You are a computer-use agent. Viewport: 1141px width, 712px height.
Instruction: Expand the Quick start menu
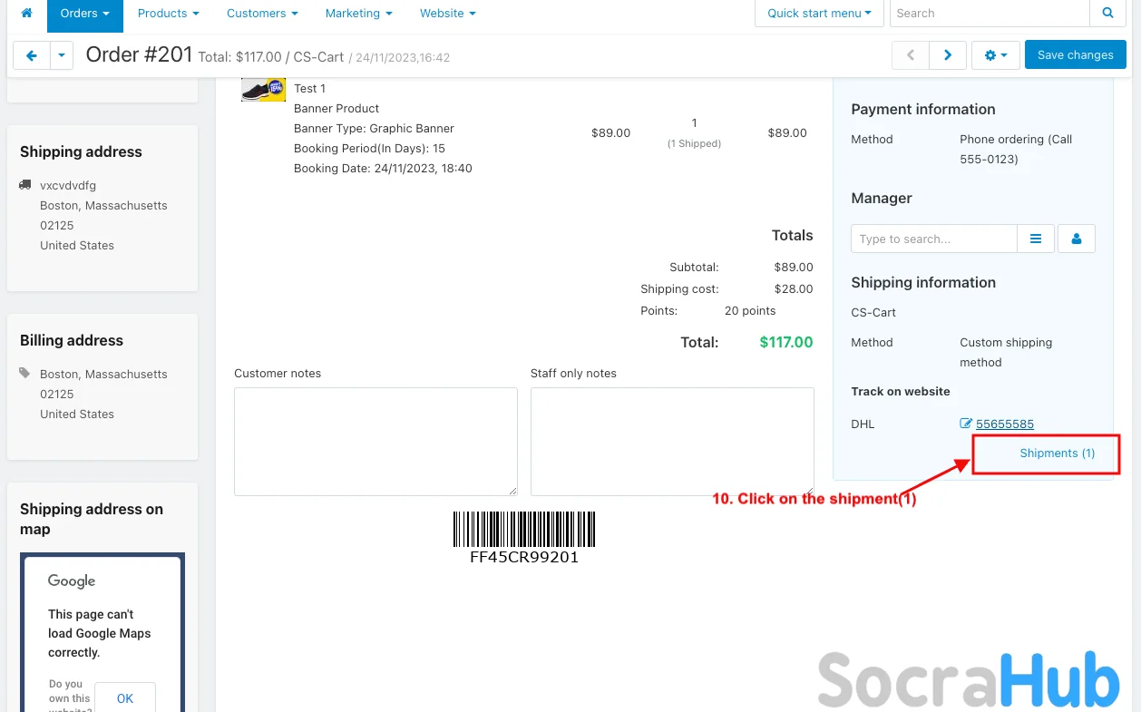(x=819, y=14)
